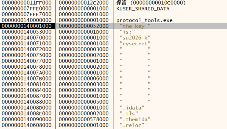
Task: Click address 0000000140072000 in the memory map
Action: tap(27, 50)
